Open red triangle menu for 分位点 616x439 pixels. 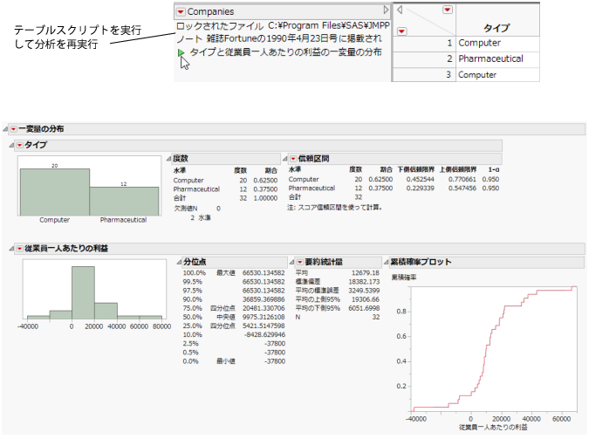[179, 262]
